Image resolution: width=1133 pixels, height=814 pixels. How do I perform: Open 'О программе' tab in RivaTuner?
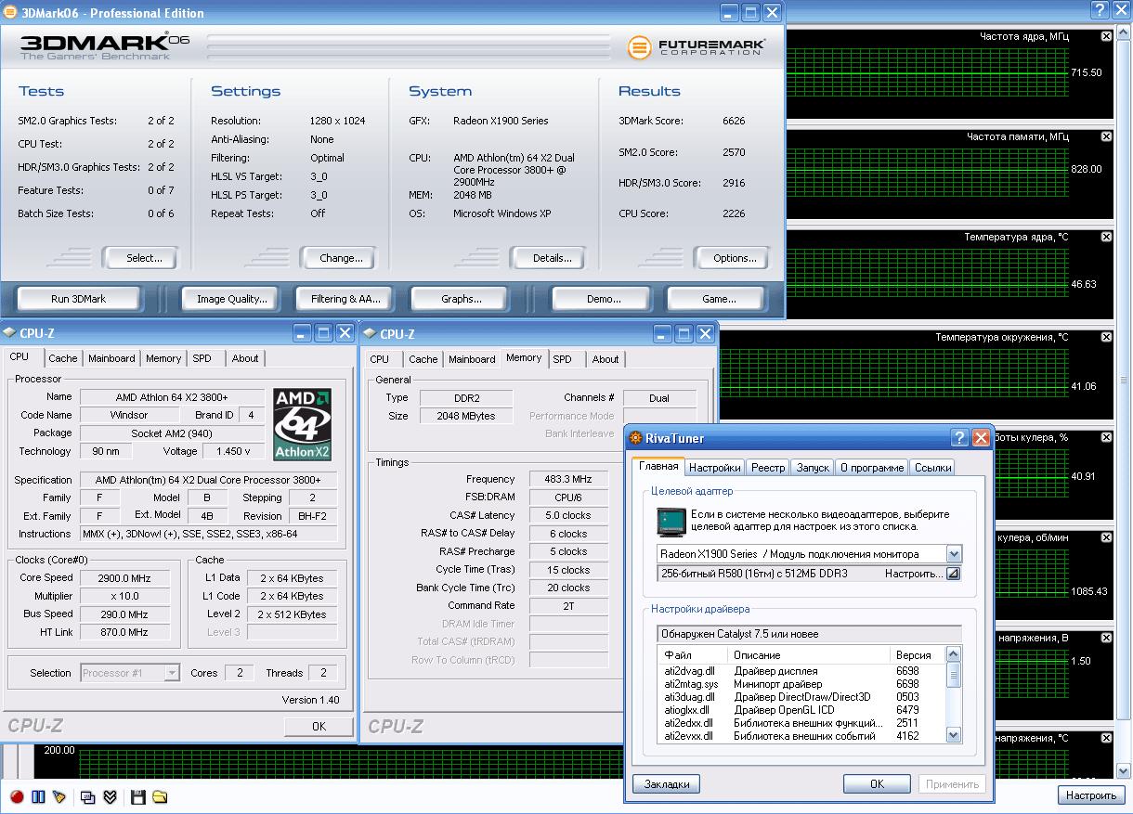(x=872, y=468)
